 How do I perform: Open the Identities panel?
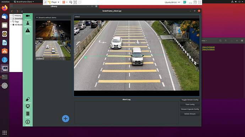pyautogui.click(x=28, y=24)
